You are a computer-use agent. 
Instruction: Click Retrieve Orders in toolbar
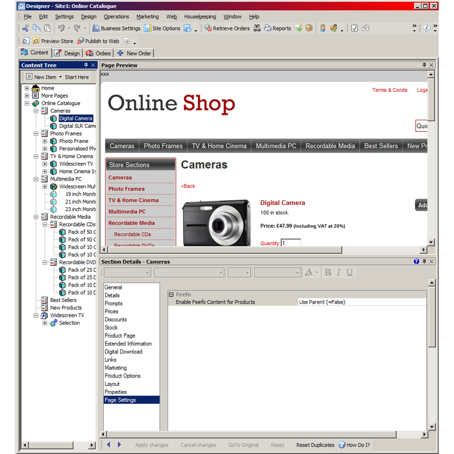click(227, 28)
